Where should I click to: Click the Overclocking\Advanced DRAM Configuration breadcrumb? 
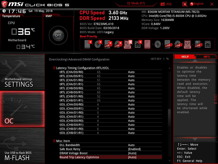pos(79,60)
